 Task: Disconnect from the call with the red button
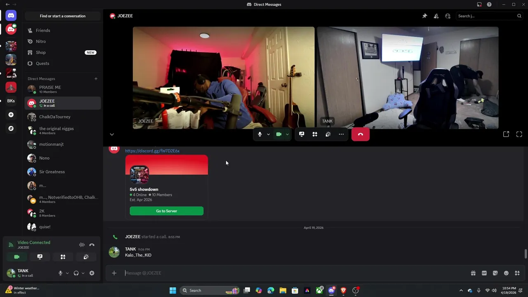pyautogui.click(x=361, y=134)
